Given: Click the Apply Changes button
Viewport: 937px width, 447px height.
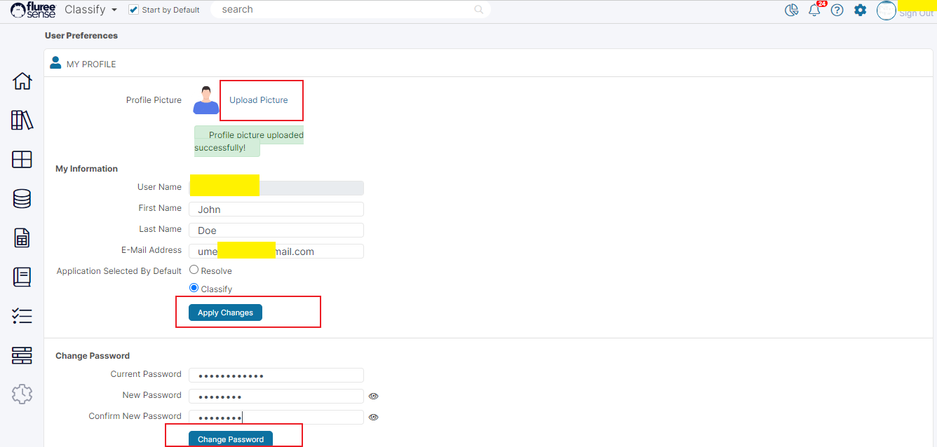Looking at the screenshot, I should click(225, 312).
